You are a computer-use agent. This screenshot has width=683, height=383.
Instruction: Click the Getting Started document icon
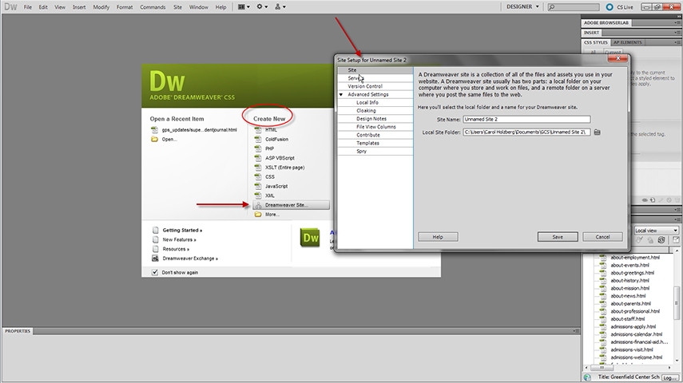pyautogui.click(x=156, y=230)
